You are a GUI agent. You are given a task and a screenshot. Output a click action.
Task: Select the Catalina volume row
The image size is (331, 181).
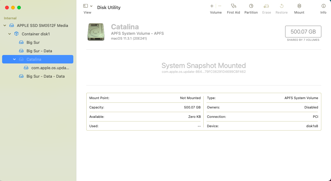[38, 59]
